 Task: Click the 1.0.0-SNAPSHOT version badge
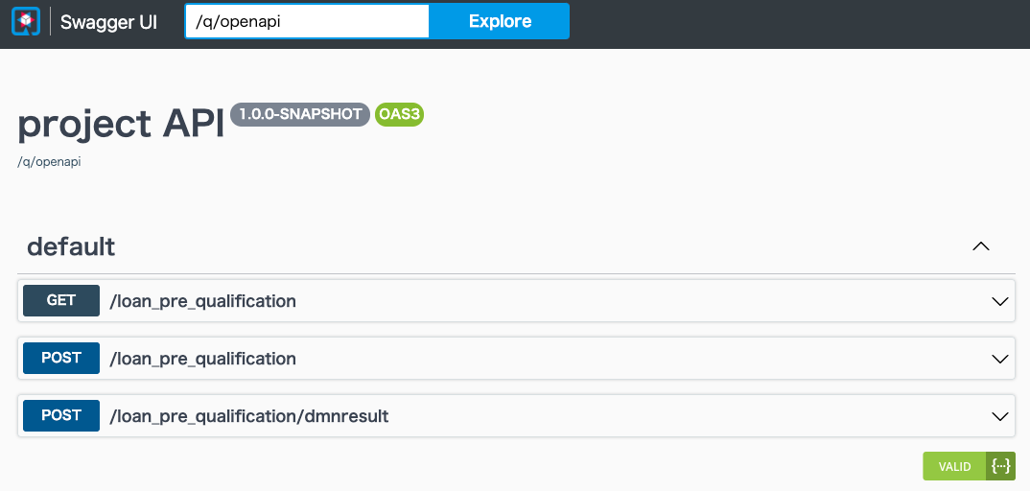pos(300,114)
